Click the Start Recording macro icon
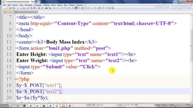193x108 pixels. click(x=100, y=8)
